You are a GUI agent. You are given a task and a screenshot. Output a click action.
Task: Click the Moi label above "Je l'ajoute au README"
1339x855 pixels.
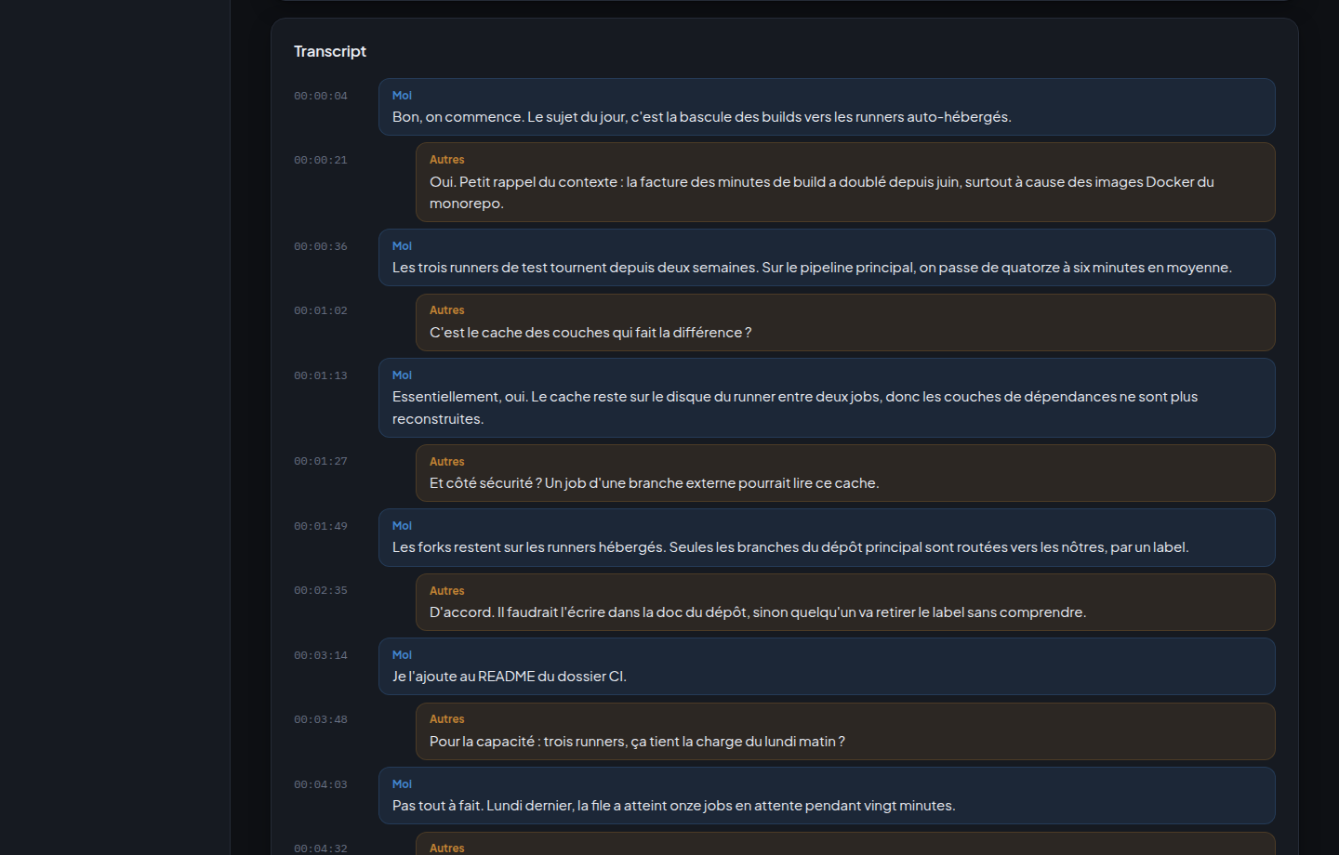coord(402,655)
